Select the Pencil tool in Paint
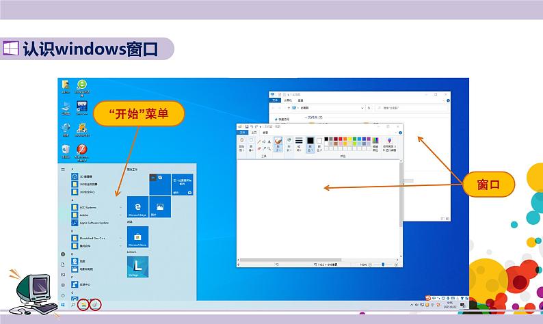Screen dimensions: 543x324 259,142
